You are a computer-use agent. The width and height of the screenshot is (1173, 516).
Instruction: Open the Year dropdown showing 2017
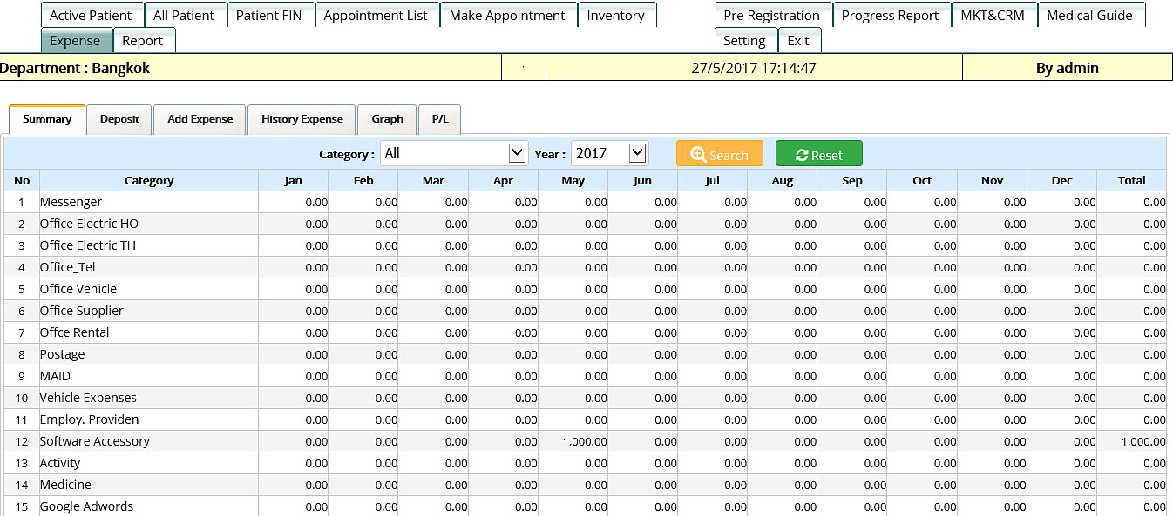pyautogui.click(x=609, y=153)
